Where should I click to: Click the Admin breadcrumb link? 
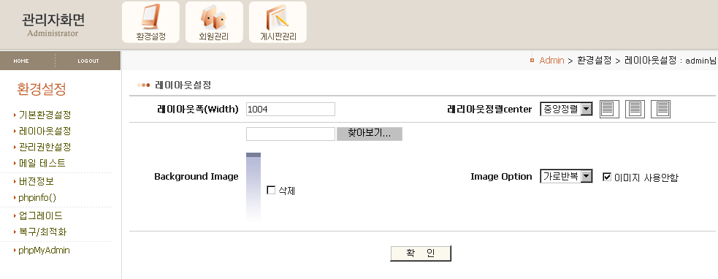(551, 61)
